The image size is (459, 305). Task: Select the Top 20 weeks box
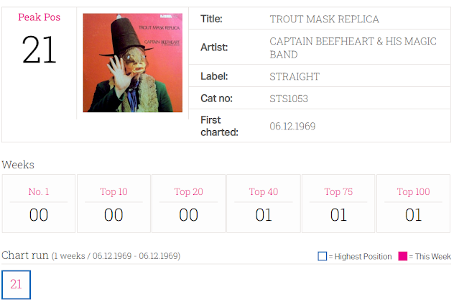click(188, 204)
